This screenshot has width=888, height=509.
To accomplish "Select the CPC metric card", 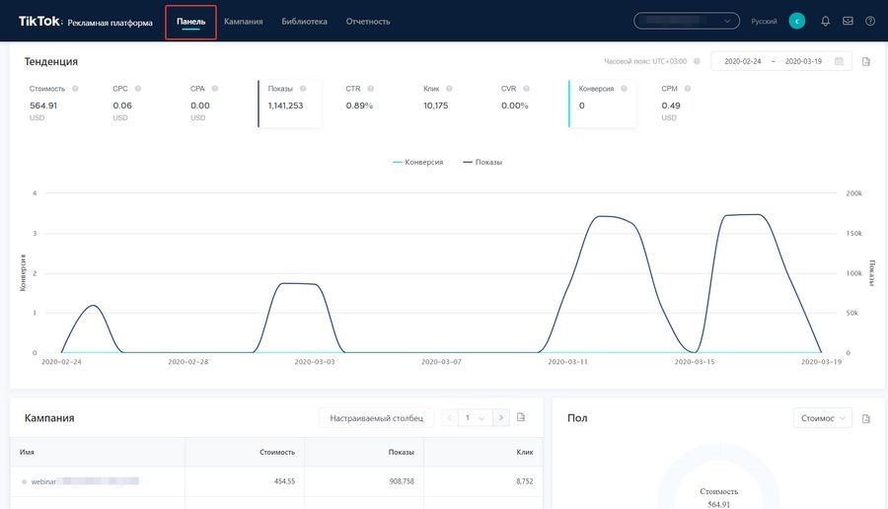I will tap(127, 104).
